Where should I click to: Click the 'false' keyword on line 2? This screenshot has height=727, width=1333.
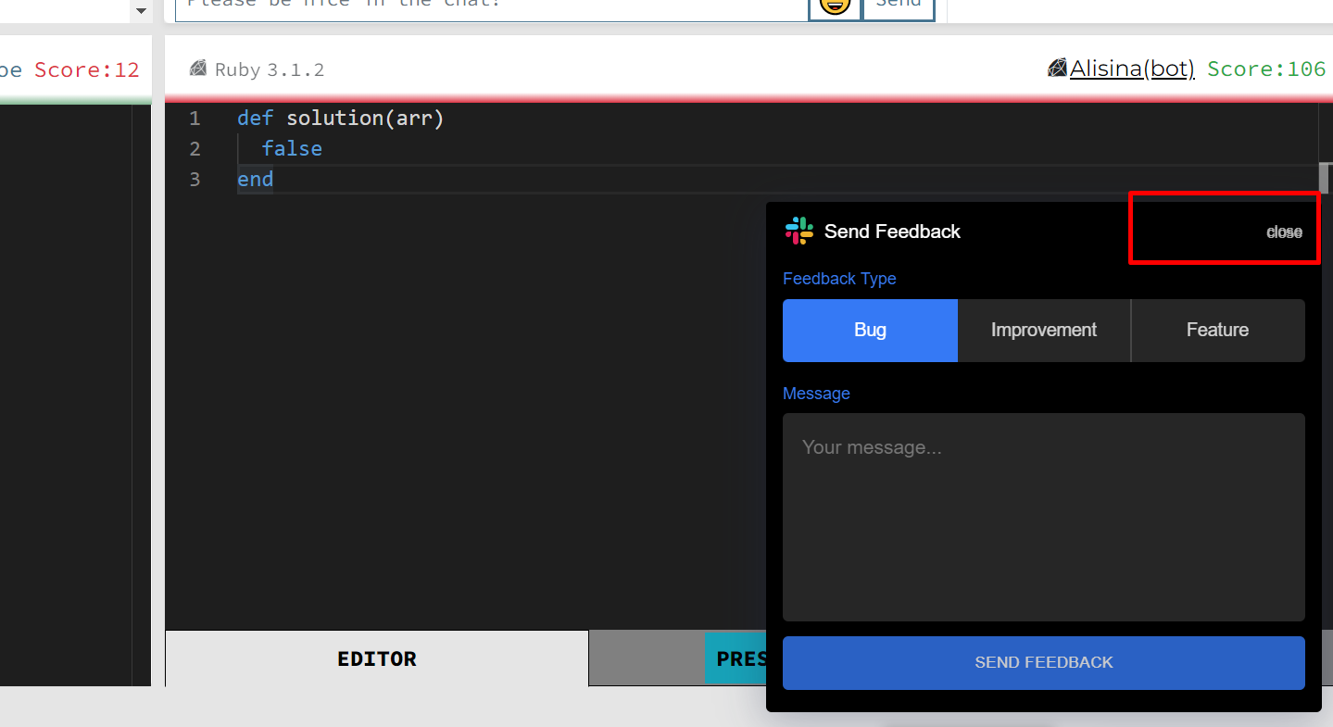click(292, 148)
